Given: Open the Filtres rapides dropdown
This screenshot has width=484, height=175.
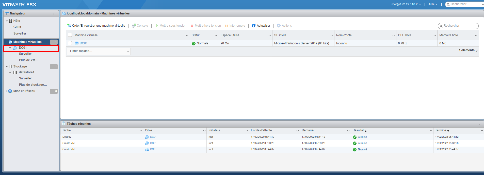Looking at the screenshot, I should click(x=99, y=51).
